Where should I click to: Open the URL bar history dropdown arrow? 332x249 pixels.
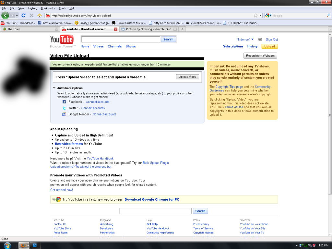260,15
